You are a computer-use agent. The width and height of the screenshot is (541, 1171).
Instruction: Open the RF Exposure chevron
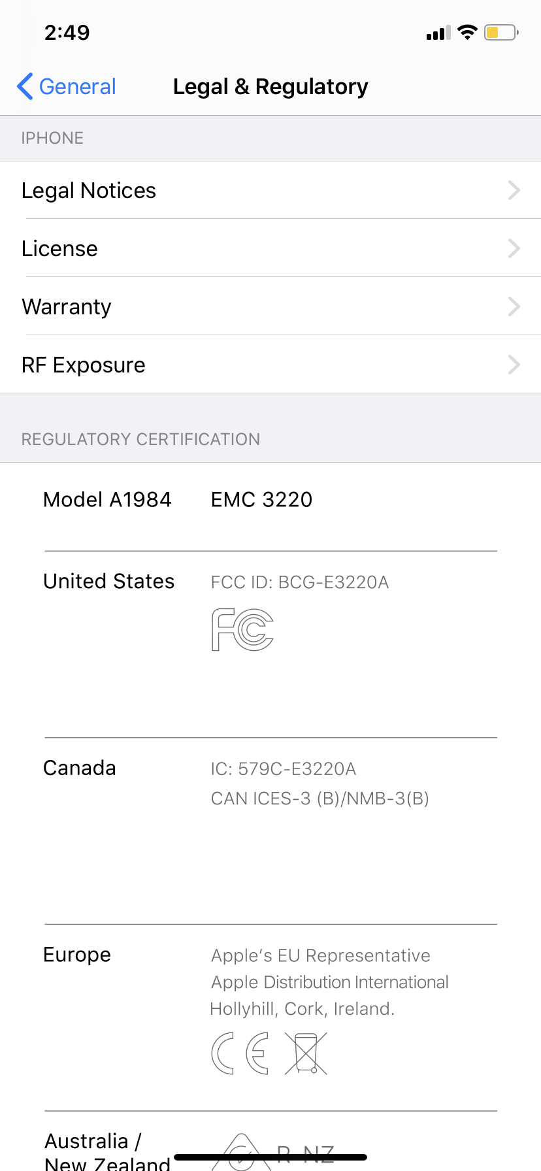(514, 365)
